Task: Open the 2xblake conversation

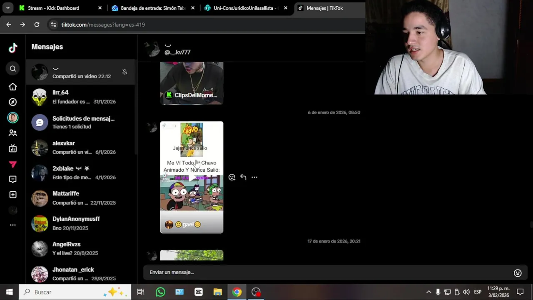Action: click(81, 173)
